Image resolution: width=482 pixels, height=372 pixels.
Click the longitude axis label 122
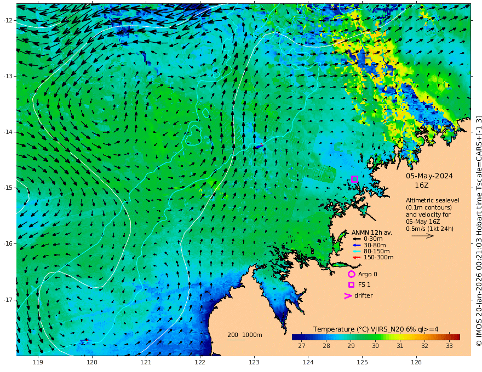200,363
